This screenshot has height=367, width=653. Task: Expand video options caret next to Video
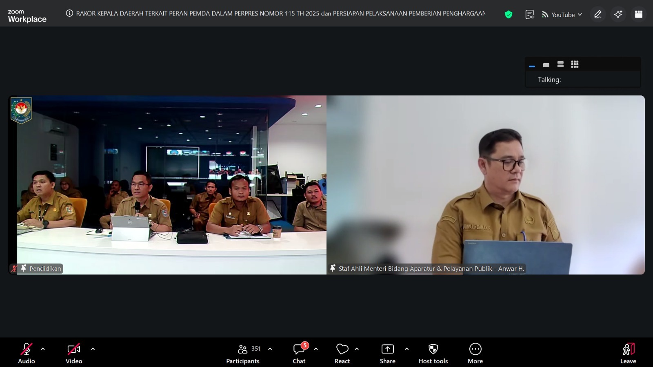click(x=93, y=349)
